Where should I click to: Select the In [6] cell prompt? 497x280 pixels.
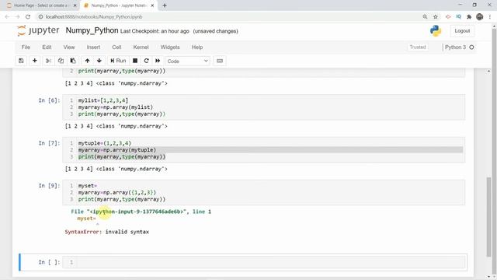coord(49,100)
